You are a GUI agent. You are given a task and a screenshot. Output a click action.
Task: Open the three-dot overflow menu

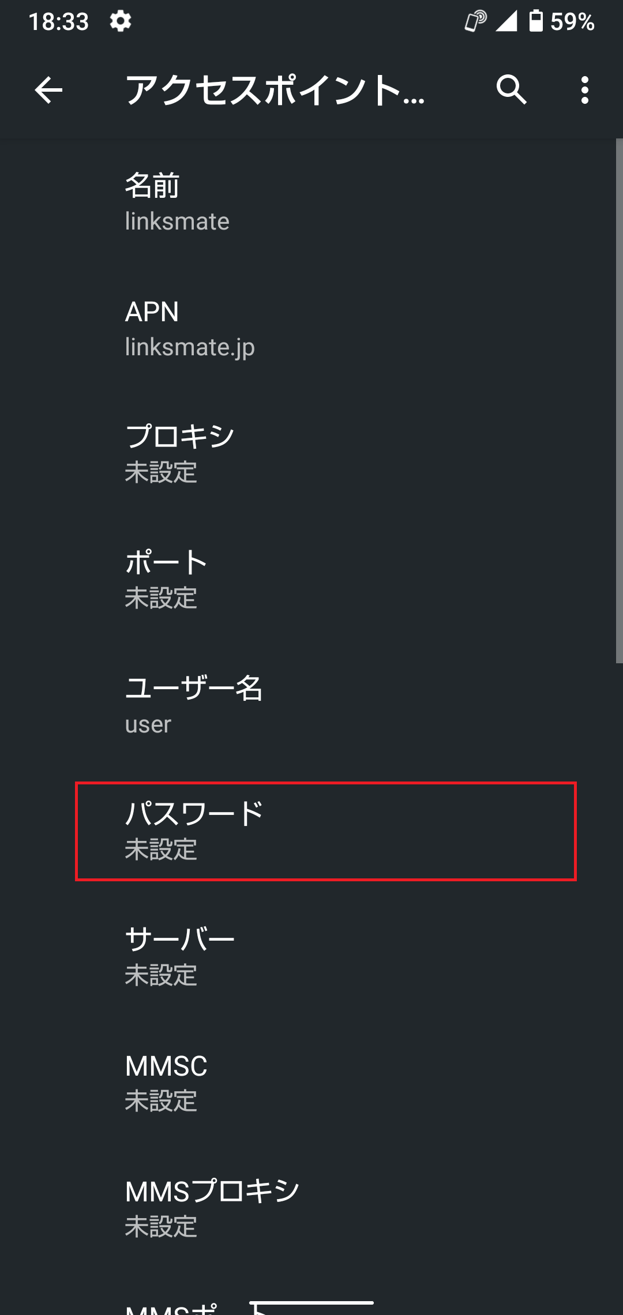coord(585,90)
